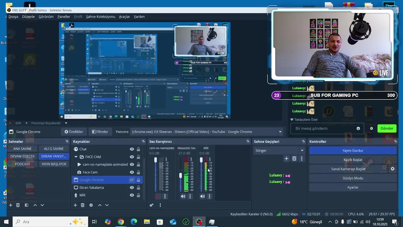Viewport: 403px width, 227px height.
Task: Open Ses Karıştırıcı panel options menu at bottom
Action: pos(160,205)
